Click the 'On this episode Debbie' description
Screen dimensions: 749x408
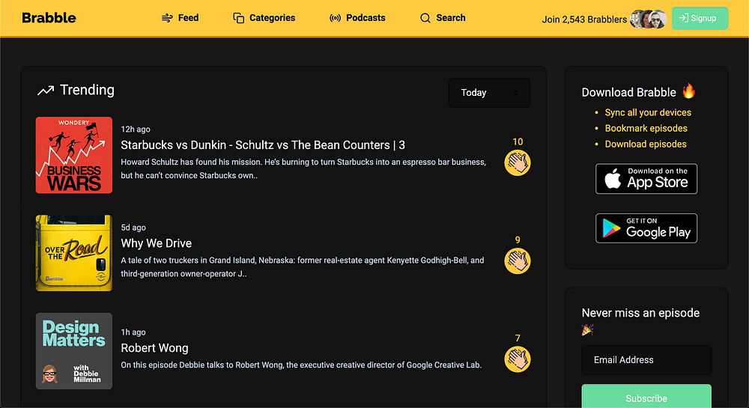point(301,365)
